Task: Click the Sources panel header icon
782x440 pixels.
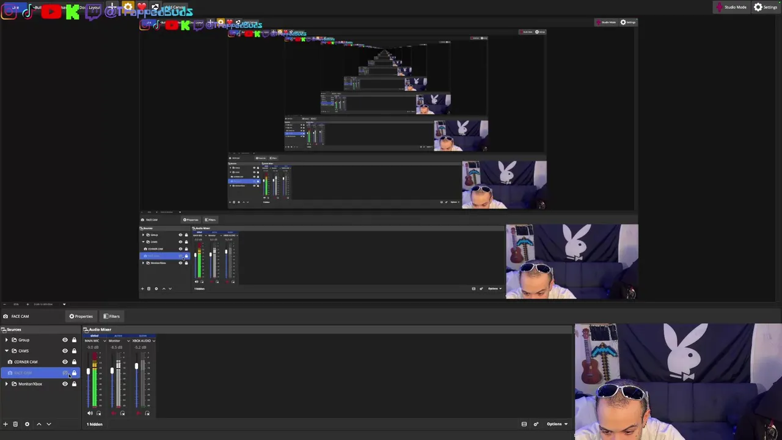Action: pyautogui.click(x=3, y=330)
